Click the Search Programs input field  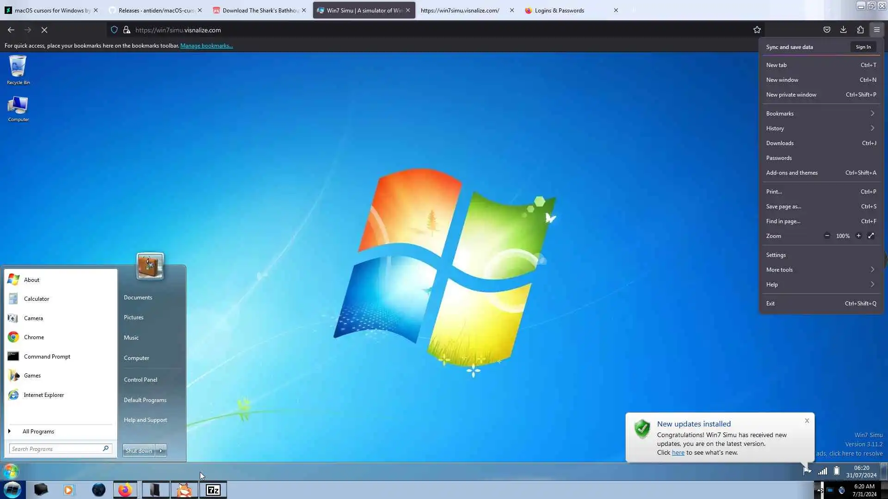point(55,449)
